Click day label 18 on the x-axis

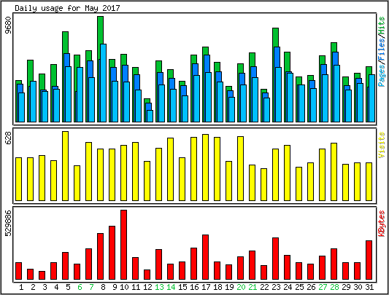(x=217, y=287)
